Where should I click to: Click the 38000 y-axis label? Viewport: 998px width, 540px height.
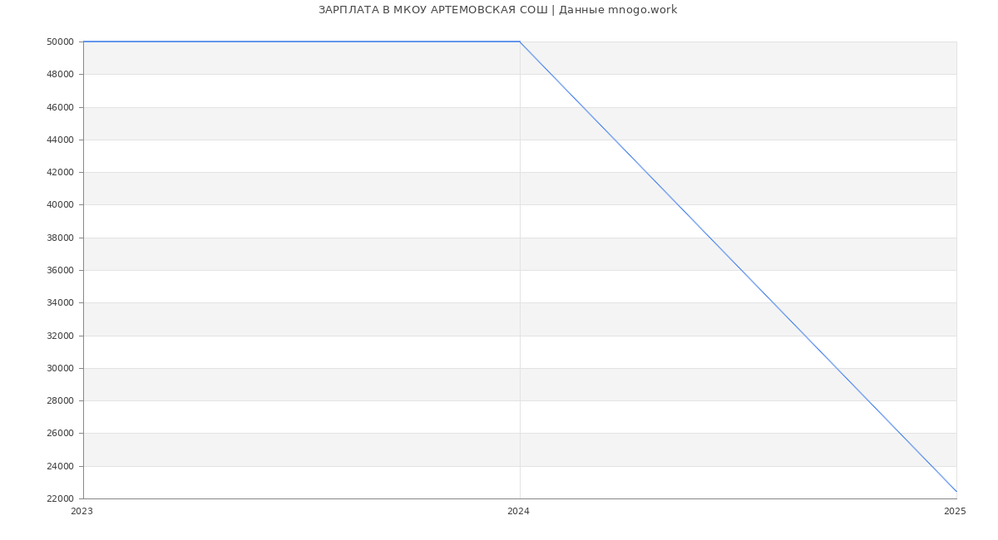(61, 238)
